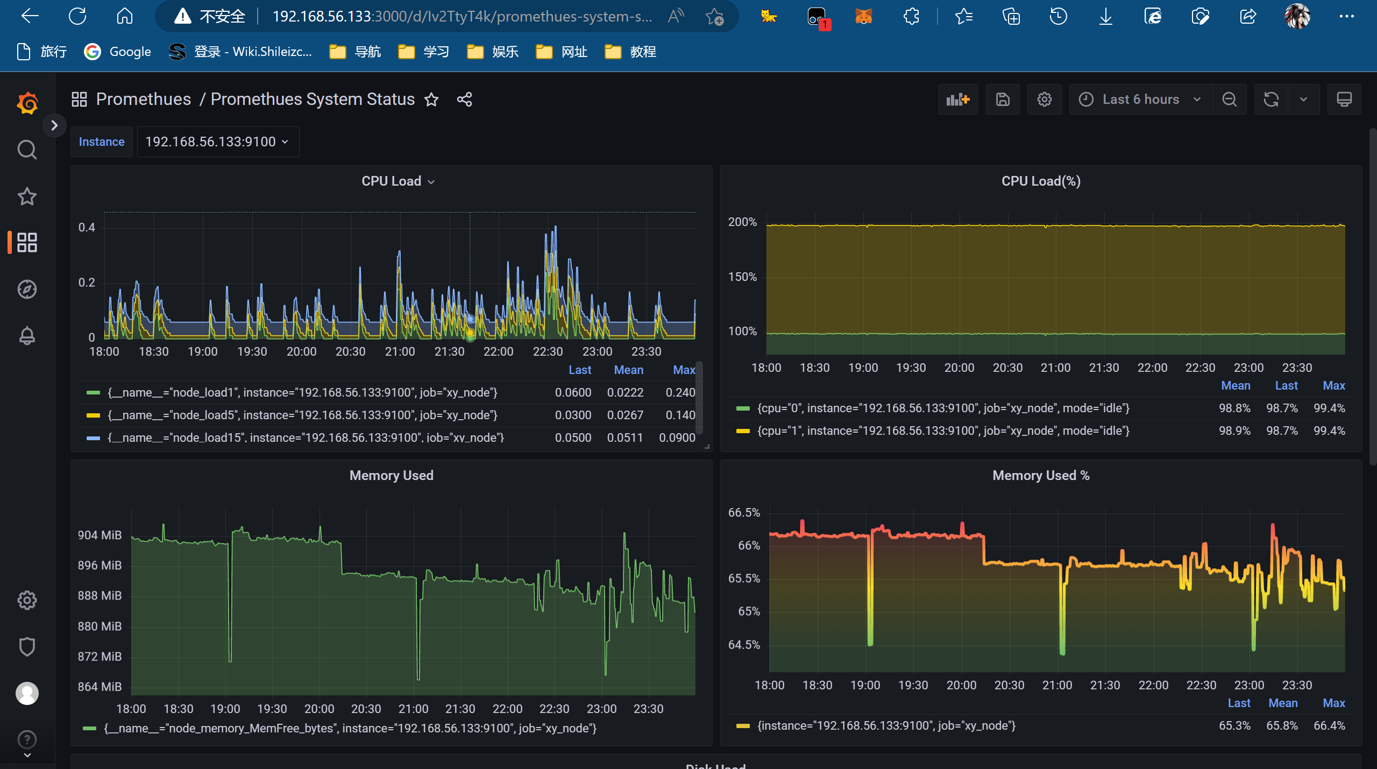The width and height of the screenshot is (1377, 769).
Task: Click Promethues System Status title
Action: pyautogui.click(x=313, y=99)
